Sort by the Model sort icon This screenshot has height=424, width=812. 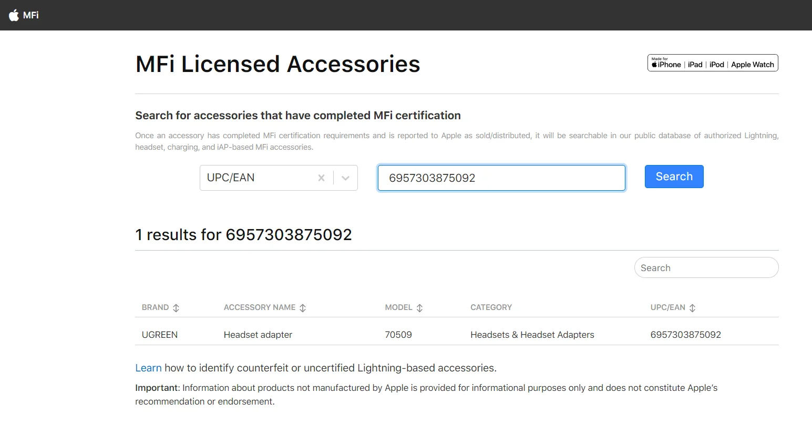(x=419, y=308)
